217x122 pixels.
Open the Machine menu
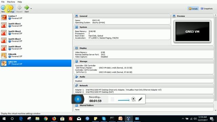(11, 2)
